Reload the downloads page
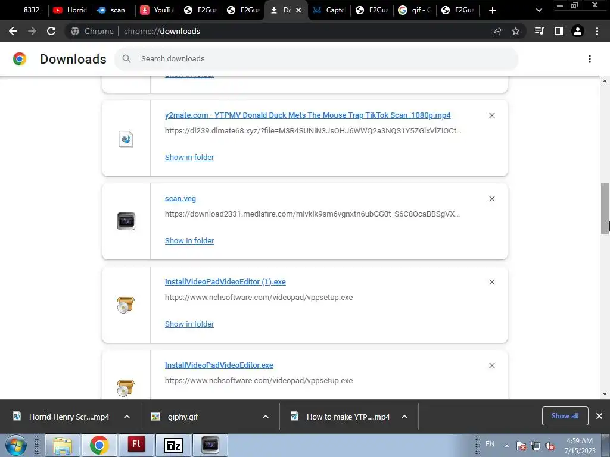610x457 pixels. [x=51, y=31]
